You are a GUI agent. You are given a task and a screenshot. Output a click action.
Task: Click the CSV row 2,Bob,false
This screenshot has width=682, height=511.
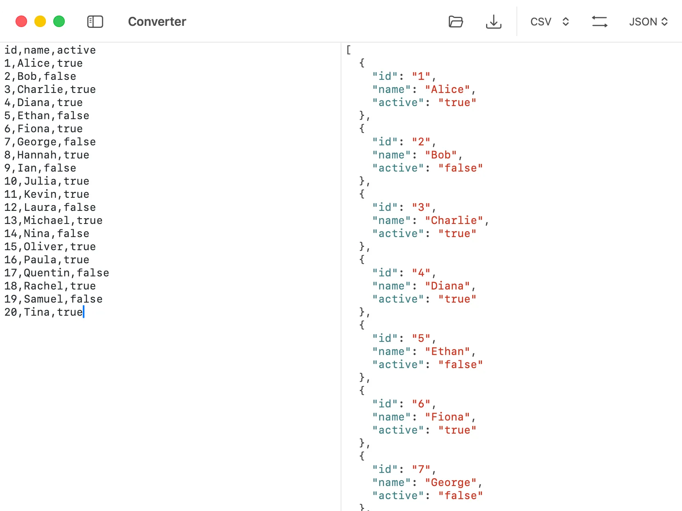40,76
